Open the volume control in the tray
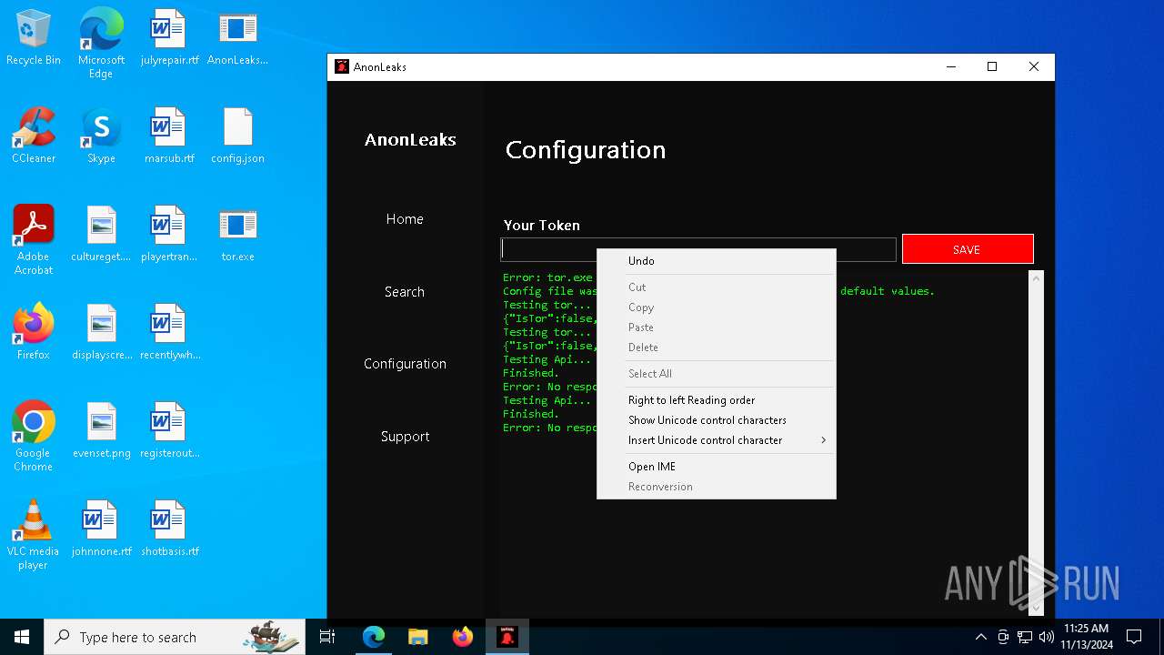 (x=1047, y=637)
